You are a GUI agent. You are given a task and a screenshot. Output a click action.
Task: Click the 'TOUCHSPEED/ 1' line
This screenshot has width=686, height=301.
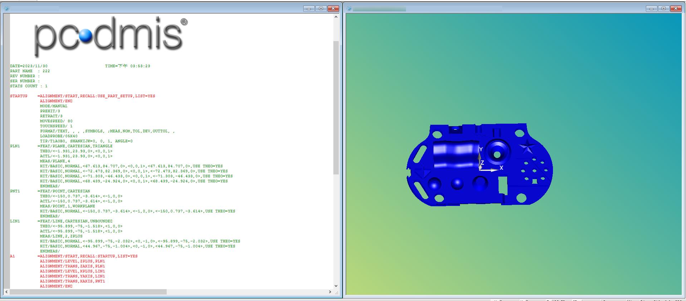point(56,126)
